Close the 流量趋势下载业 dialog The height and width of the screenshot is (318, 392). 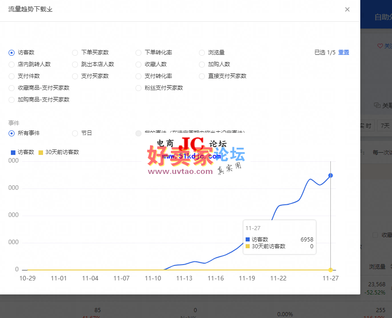pos(347,10)
